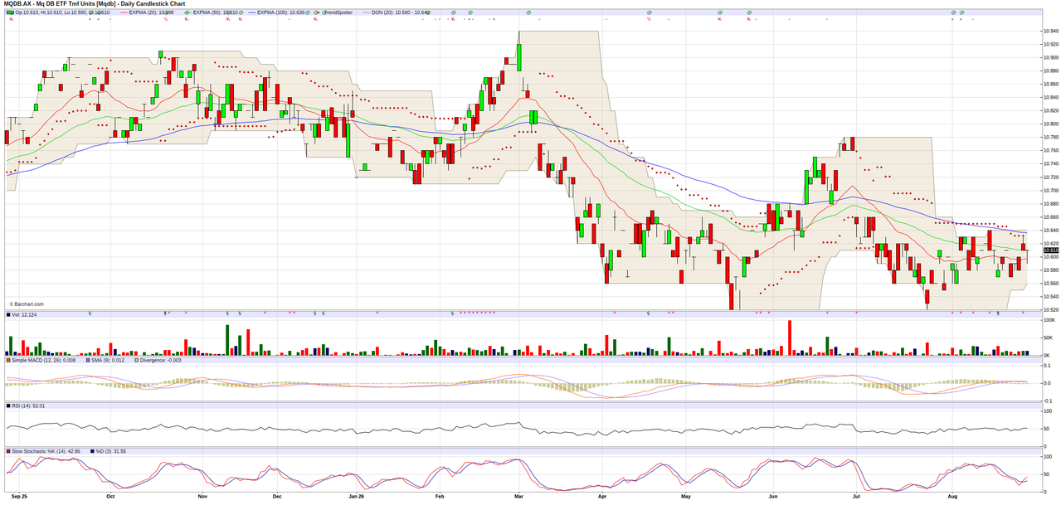Click the tall green candlestick at the March peak
The width and height of the screenshot is (1061, 510).
518,57
